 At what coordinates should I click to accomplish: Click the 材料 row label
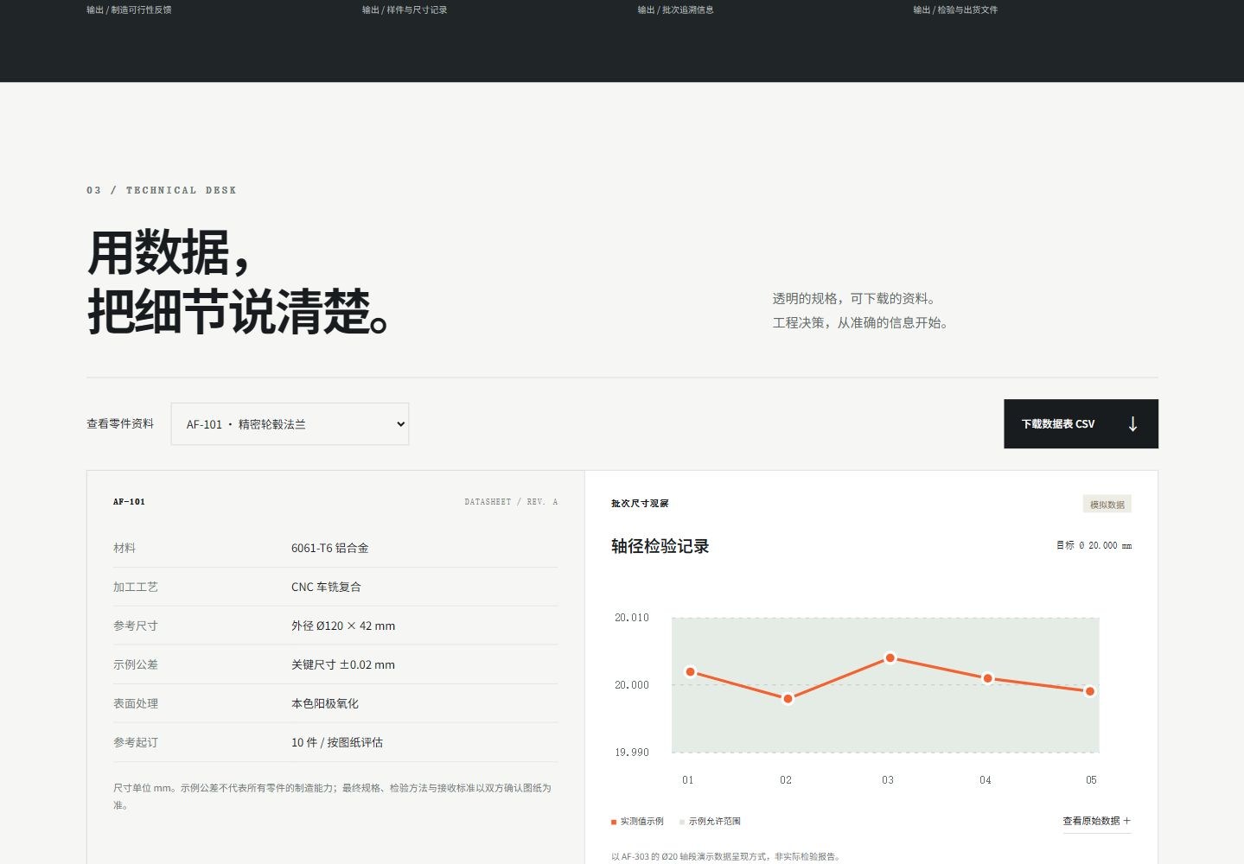click(124, 548)
